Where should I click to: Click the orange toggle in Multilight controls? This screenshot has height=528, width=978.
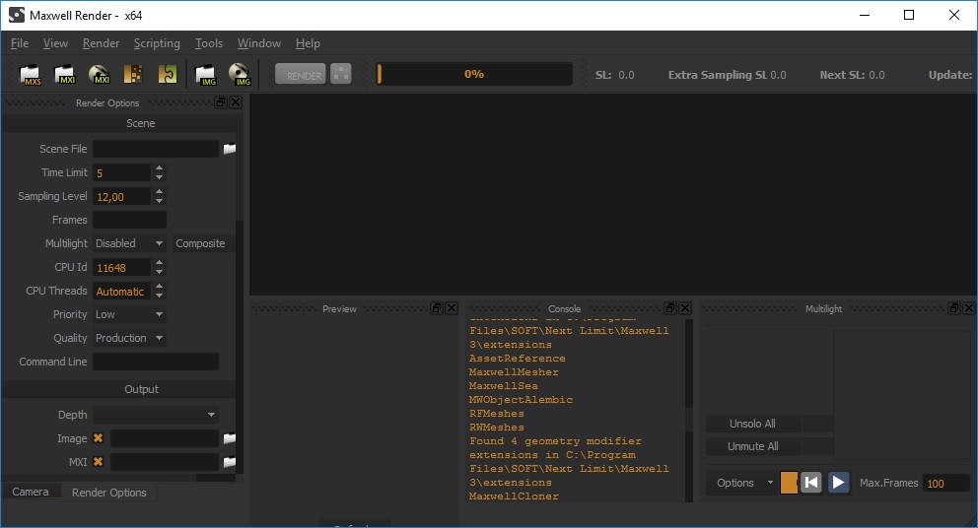(789, 483)
